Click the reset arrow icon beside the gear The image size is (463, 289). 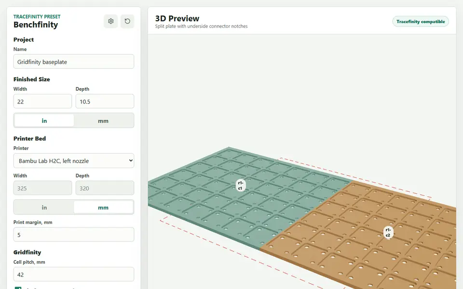click(127, 21)
